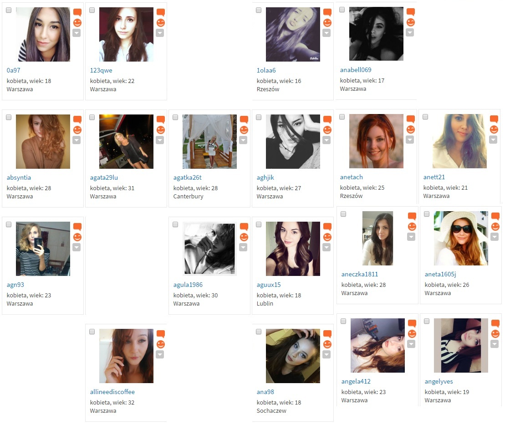Toggle the checkbox on agn93's card

9,224
